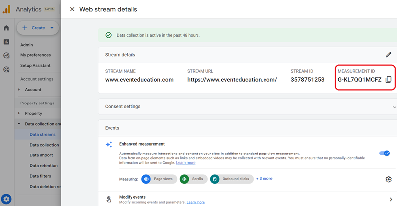Click the STREAM URL field label

[x=200, y=71]
